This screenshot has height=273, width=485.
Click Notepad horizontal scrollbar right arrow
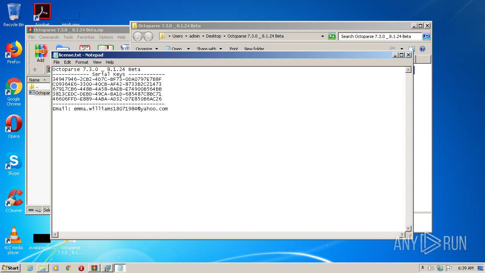402,235
